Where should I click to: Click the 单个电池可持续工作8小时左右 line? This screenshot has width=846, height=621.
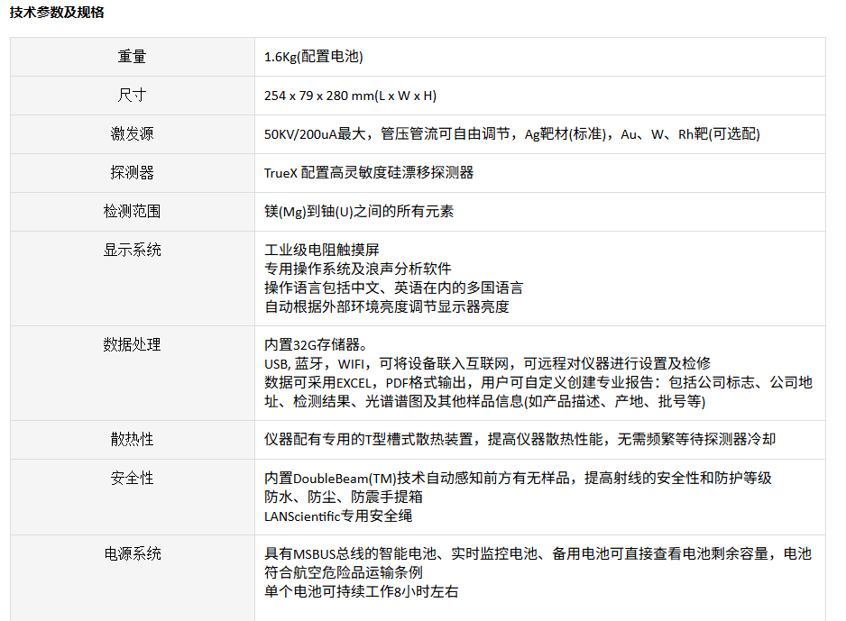[x=361, y=592]
